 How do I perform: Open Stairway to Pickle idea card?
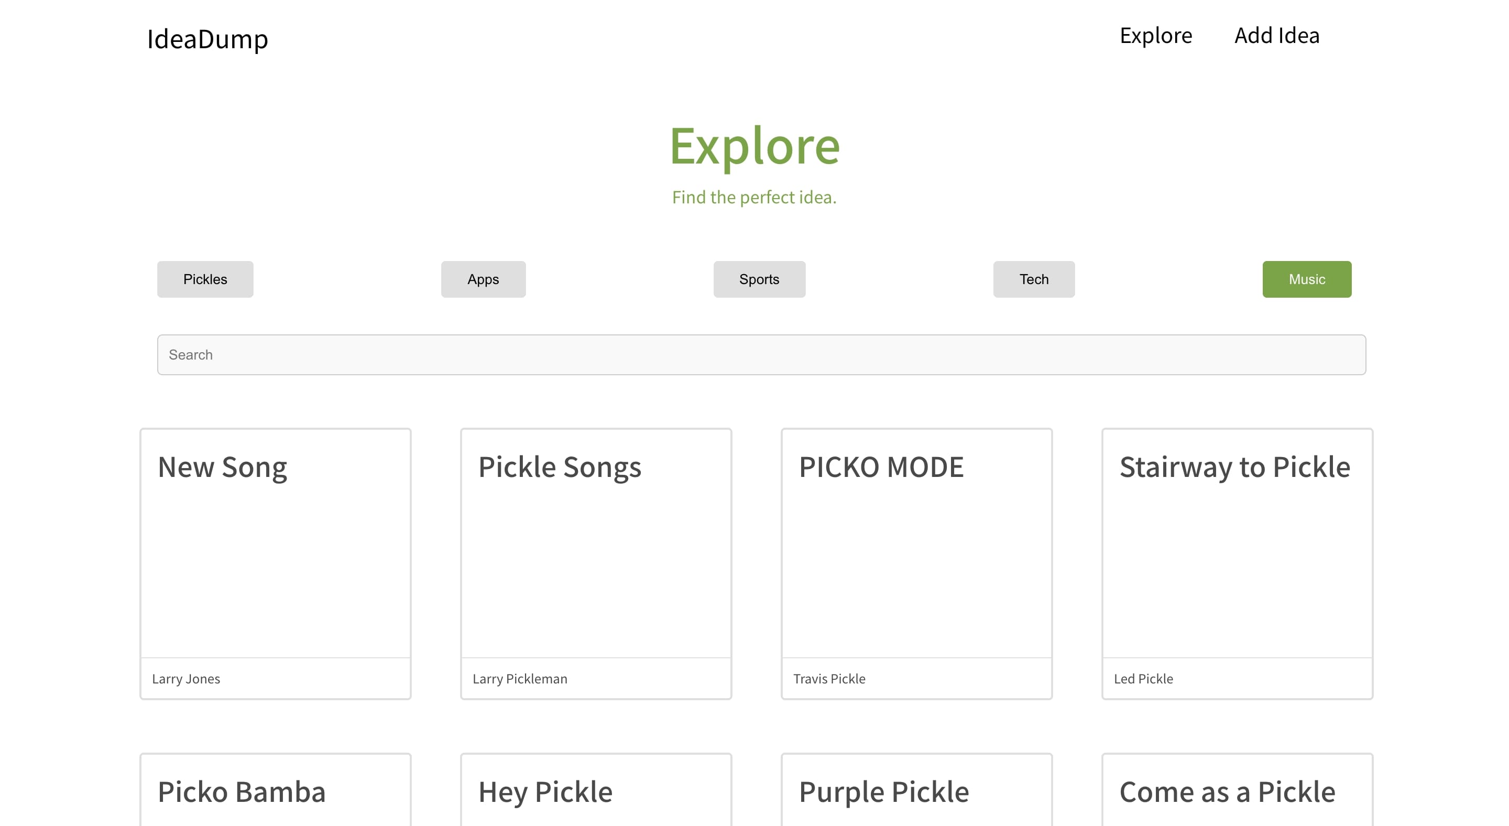[1237, 563]
